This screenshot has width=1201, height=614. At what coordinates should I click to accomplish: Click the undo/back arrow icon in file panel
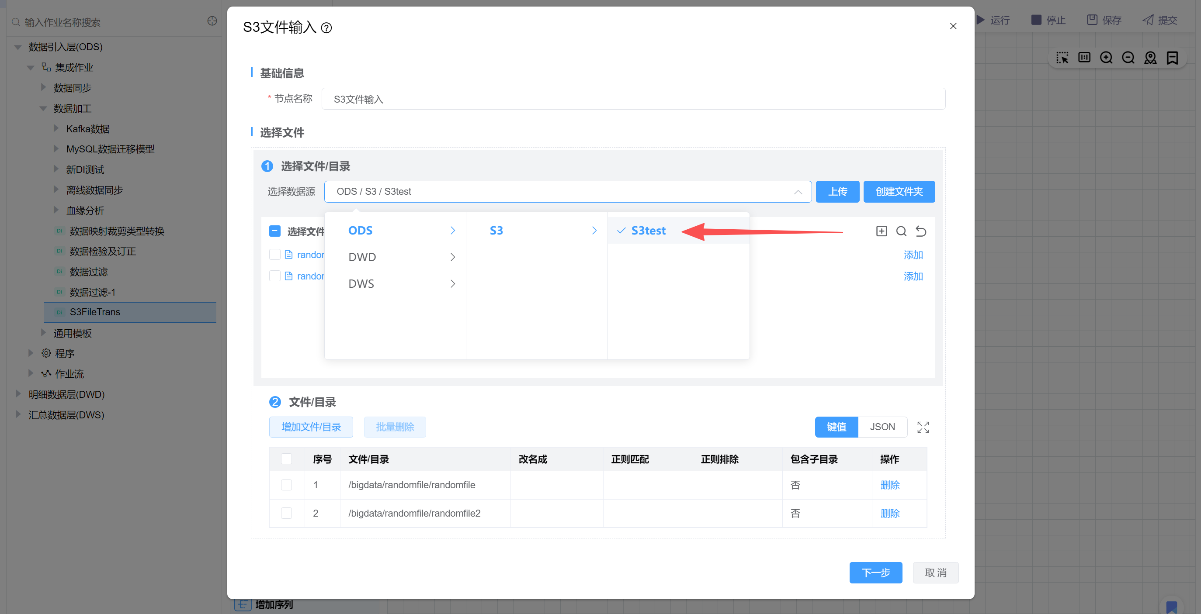(921, 231)
